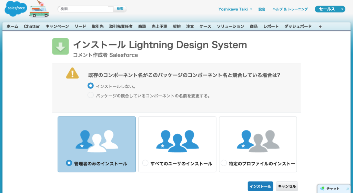The height and width of the screenshot is (193, 353).
Task: Click the ice cream truck seasonal icon
Action: (39, 9)
